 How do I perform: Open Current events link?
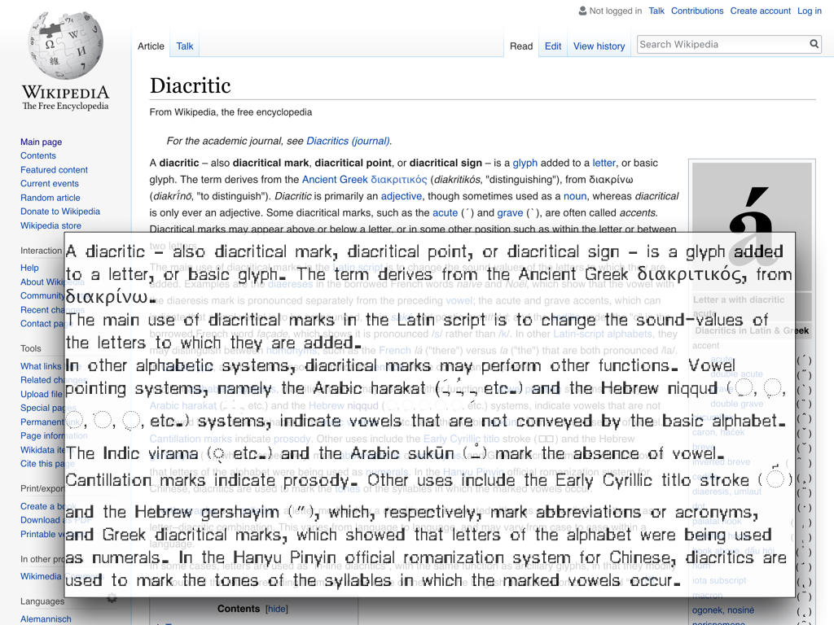[x=50, y=183]
